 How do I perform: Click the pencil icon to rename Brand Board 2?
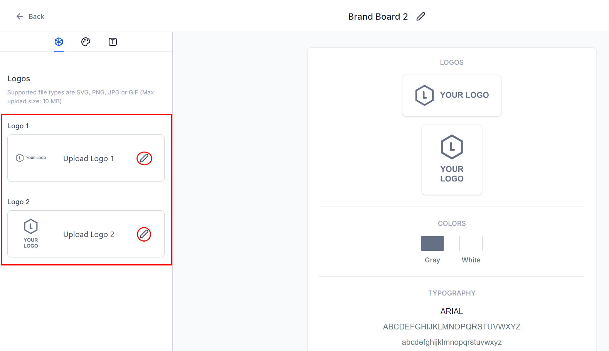(x=421, y=16)
